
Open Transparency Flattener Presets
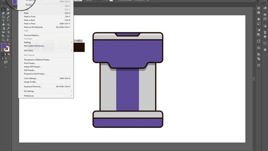click(46, 60)
